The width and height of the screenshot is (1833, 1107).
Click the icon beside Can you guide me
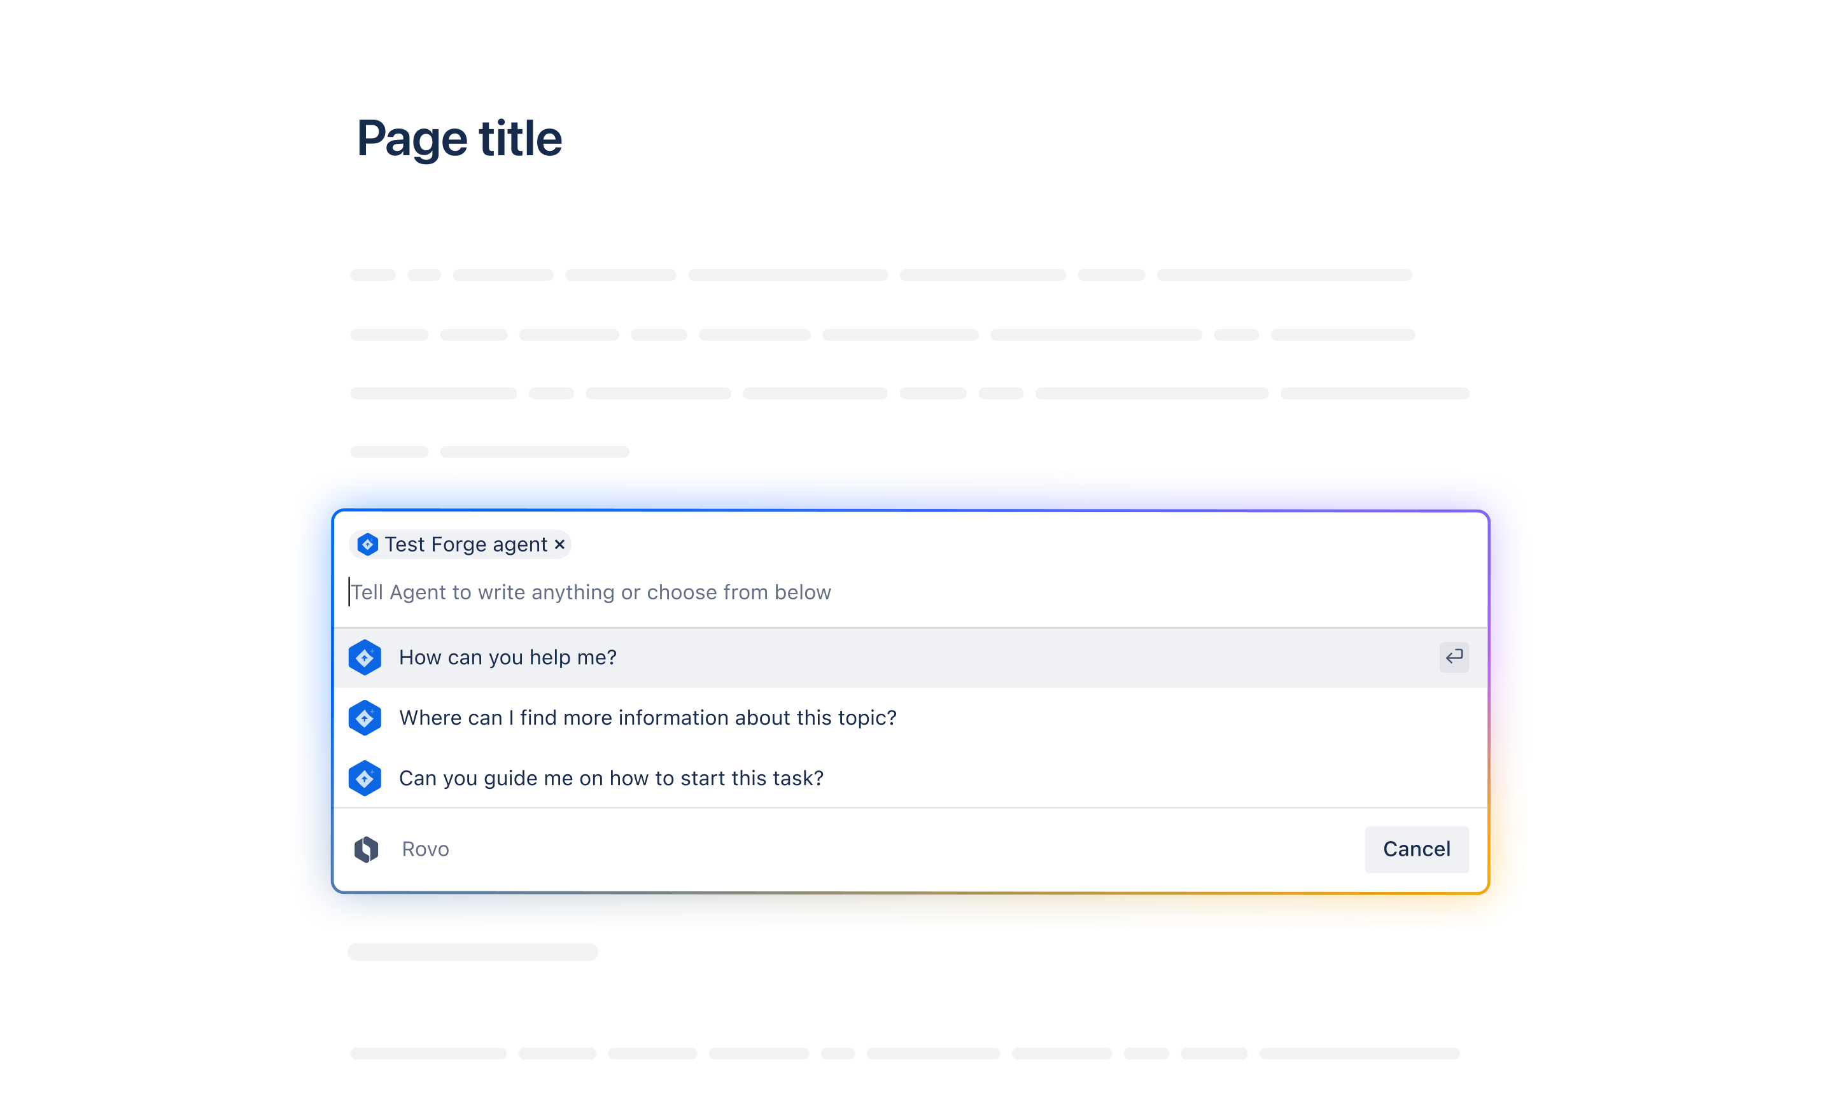[x=365, y=777]
